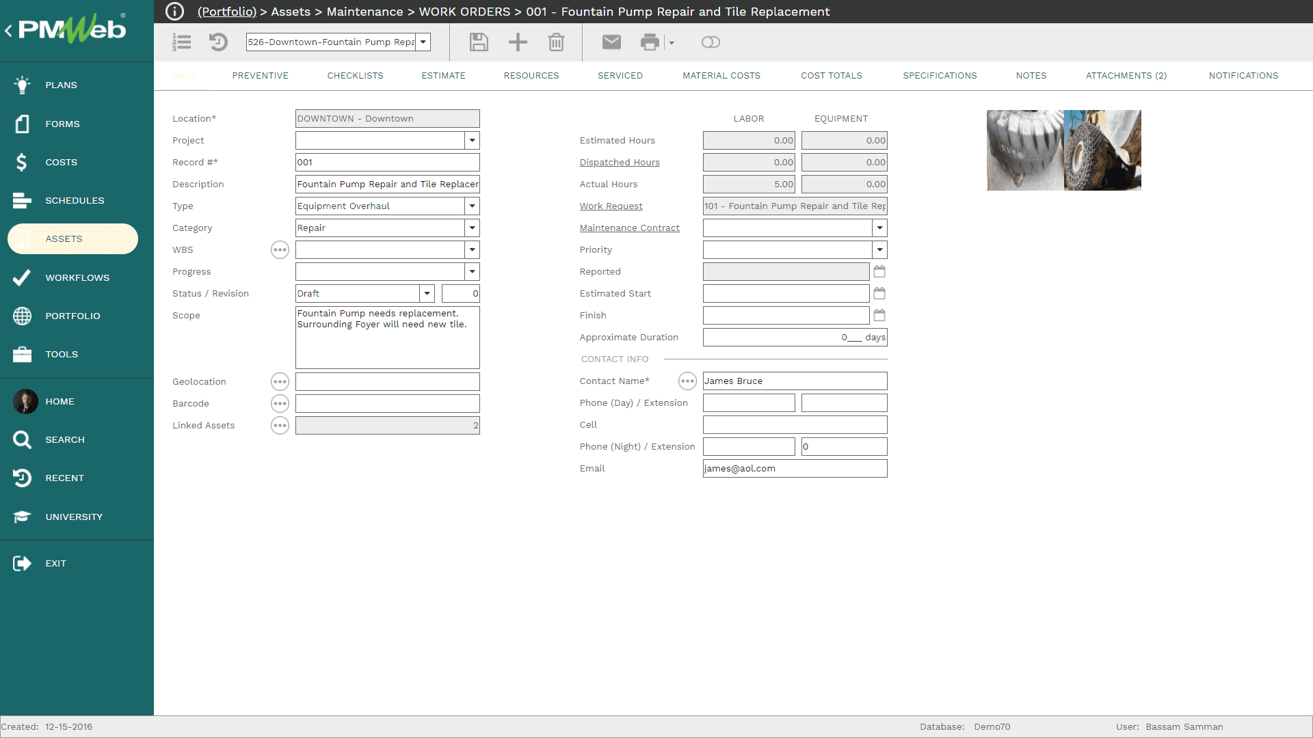Add a new work order record
This screenshot has height=738, width=1313.
click(x=518, y=42)
